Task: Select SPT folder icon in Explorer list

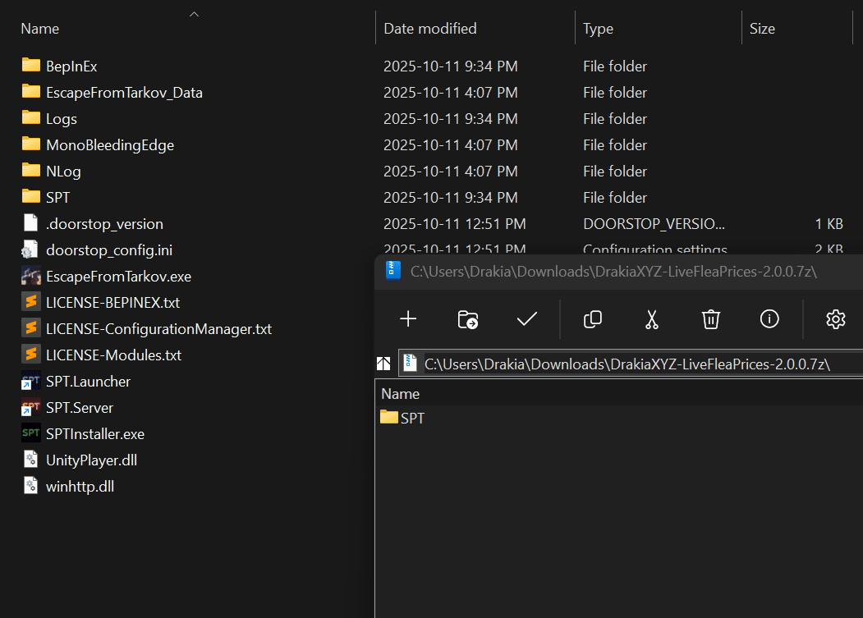Action: 31,197
